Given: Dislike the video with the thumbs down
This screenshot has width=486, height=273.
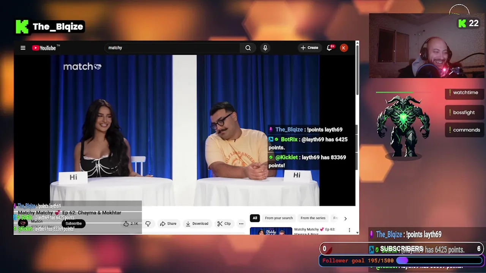Looking at the screenshot, I should (x=148, y=224).
